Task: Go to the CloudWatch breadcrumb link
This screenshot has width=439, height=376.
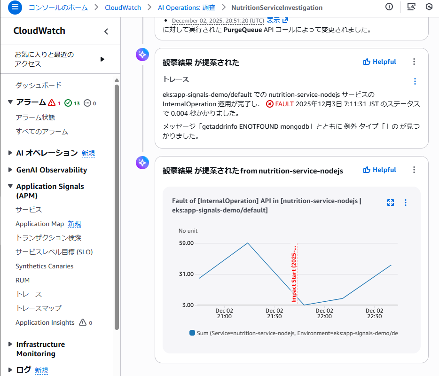Action: (x=122, y=8)
